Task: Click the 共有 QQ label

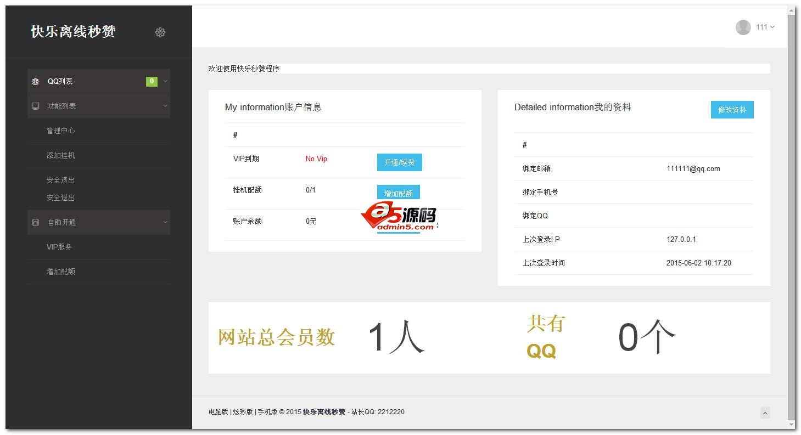Action: [545, 337]
